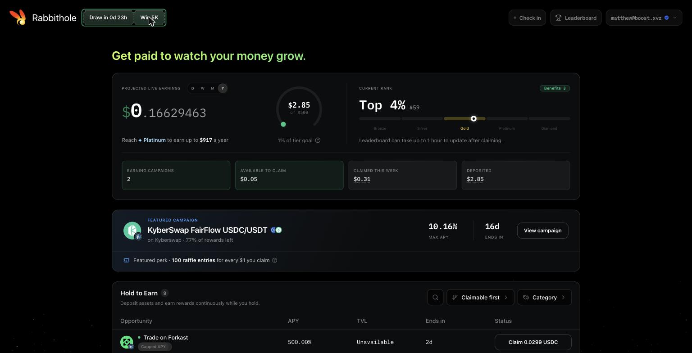Click the Bronze tier segment
Image resolution: width=692 pixels, height=353 pixels.
380,119
